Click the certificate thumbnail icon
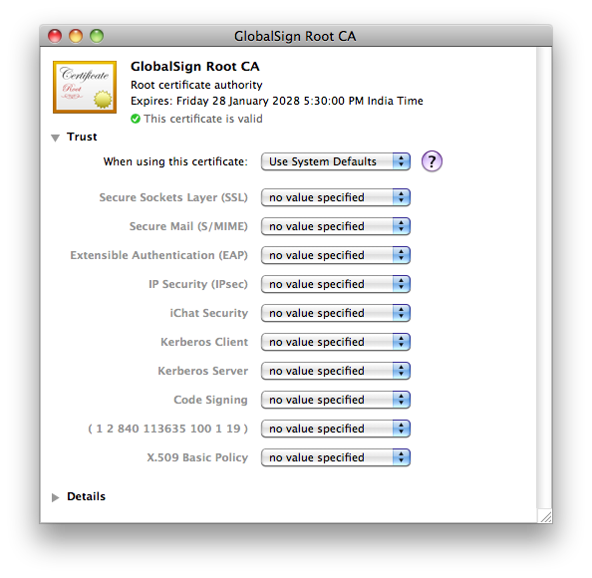This screenshot has width=592, height=578. click(85, 87)
